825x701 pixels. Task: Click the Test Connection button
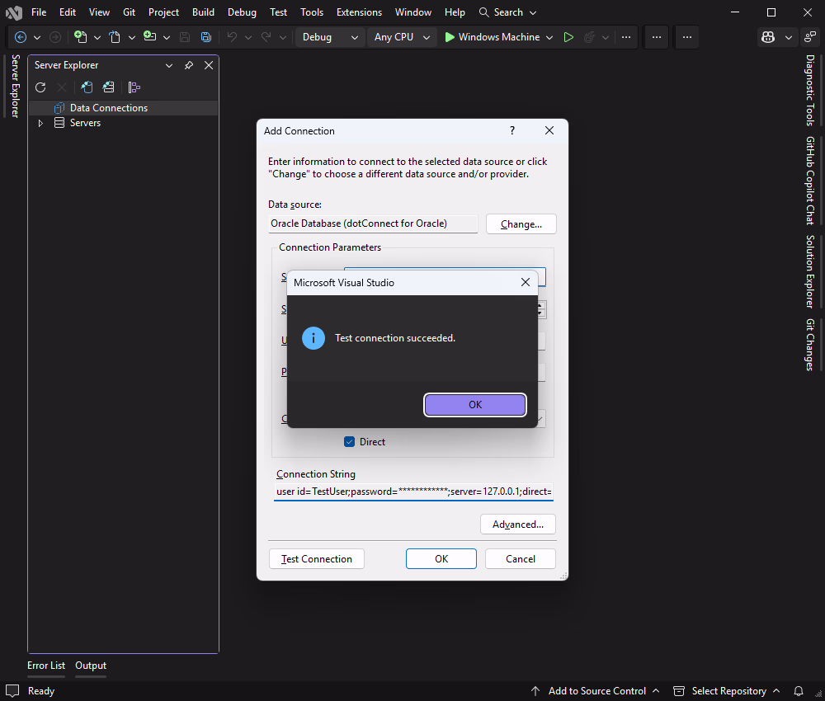tap(316, 558)
